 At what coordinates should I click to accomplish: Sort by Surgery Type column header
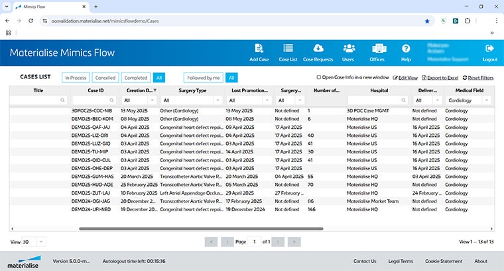192,90
